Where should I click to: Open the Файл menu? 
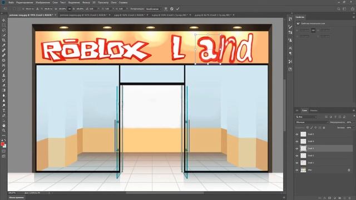click(11, 2)
